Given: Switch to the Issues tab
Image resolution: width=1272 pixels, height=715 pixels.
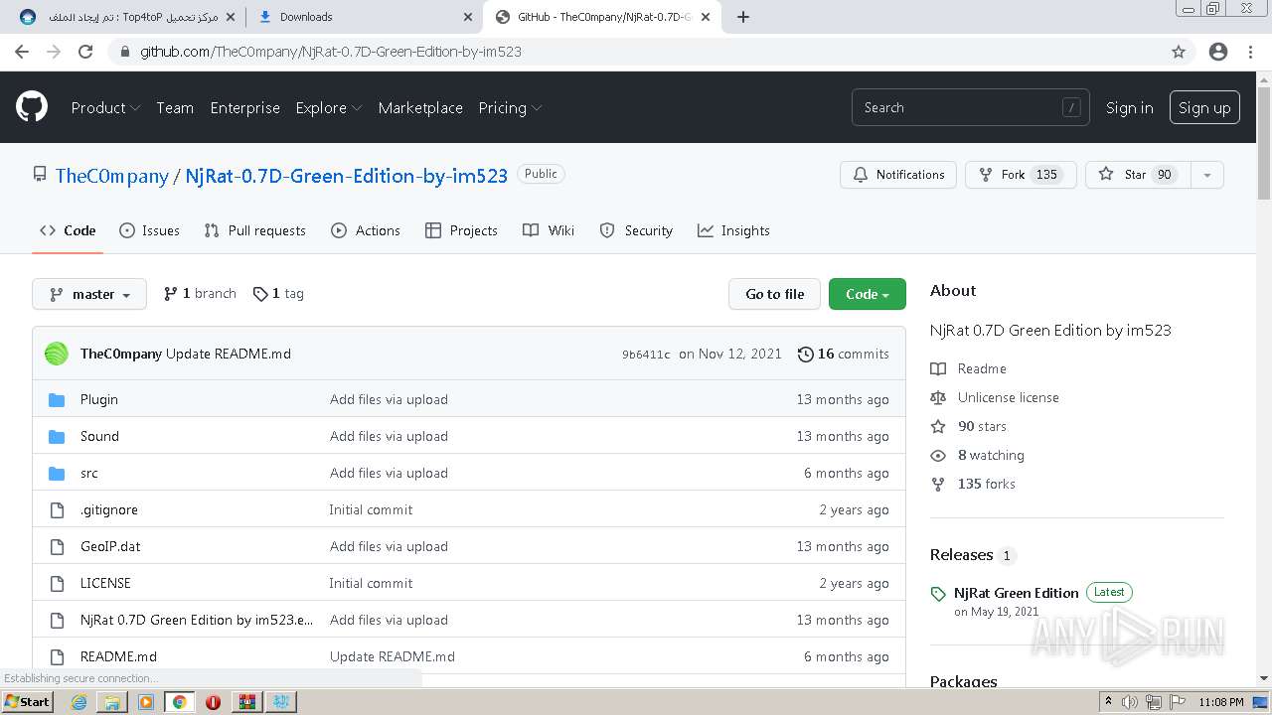Looking at the screenshot, I should point(149,230).
